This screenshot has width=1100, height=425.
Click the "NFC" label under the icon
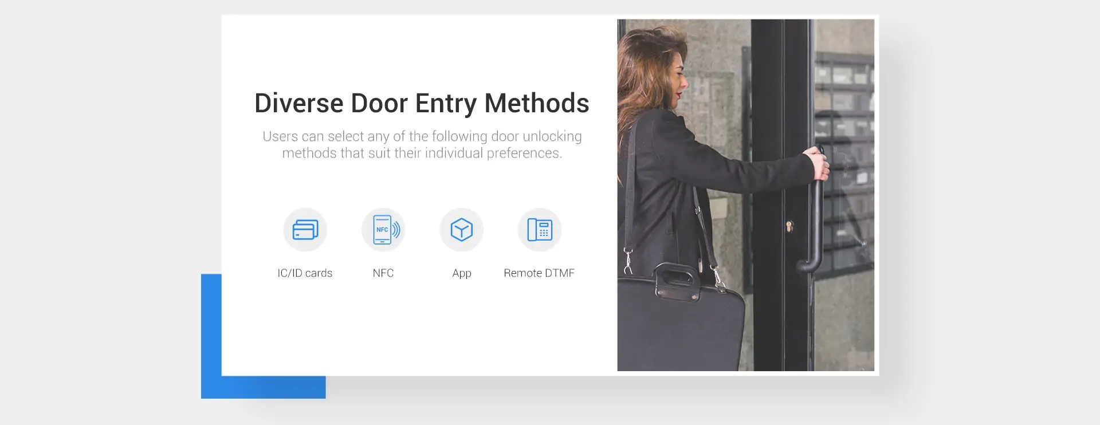383,273
